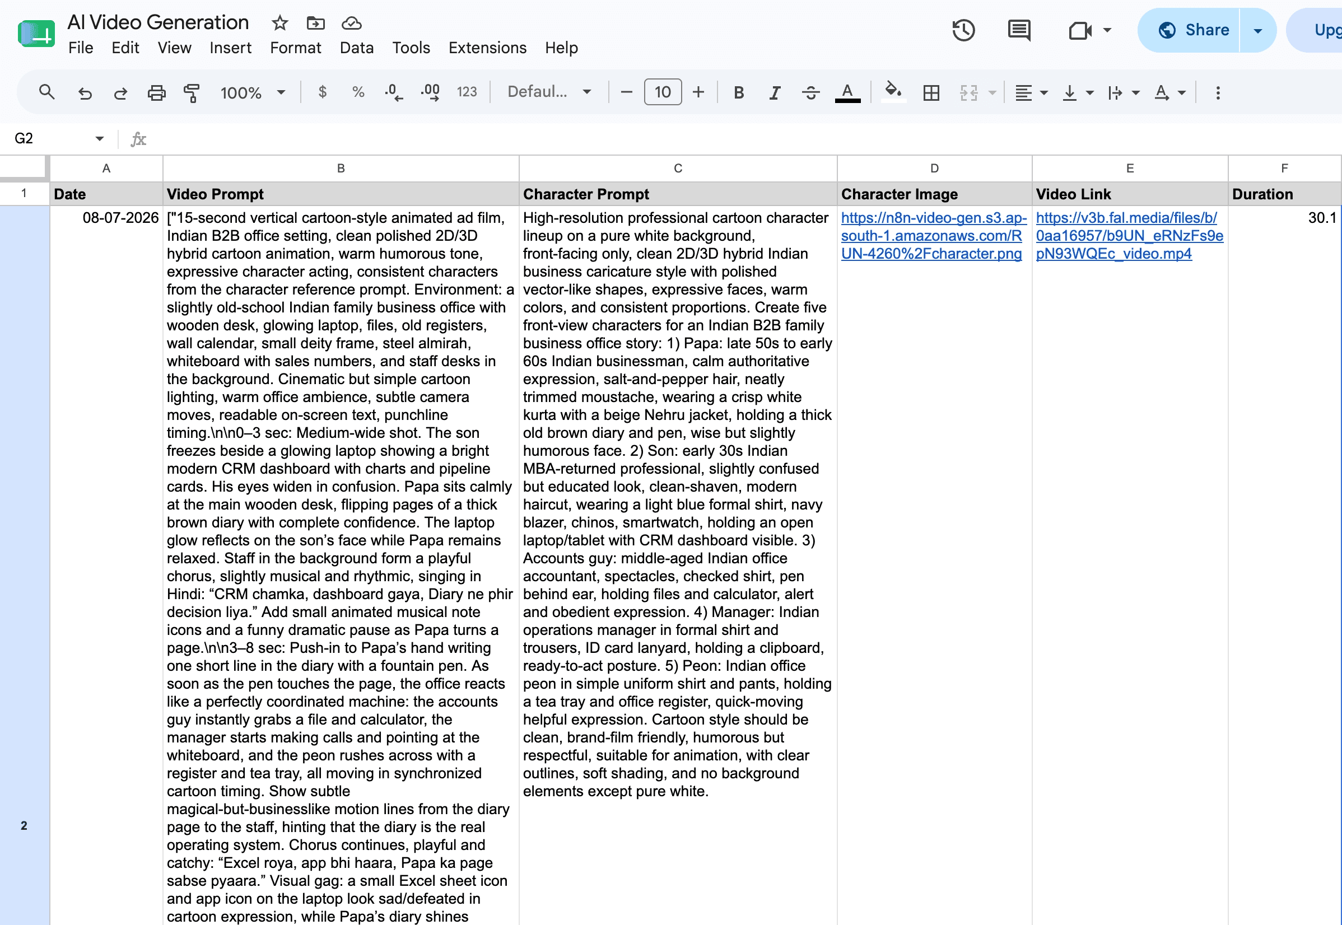Select column B header
The height and width of the screenshot is (925, 1342).
click(341, 168)
